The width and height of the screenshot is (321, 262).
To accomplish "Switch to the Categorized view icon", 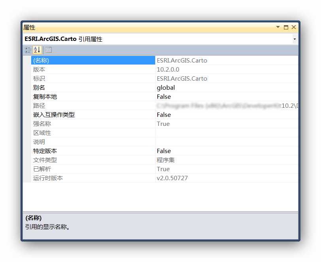I will (x=28, y=50).
